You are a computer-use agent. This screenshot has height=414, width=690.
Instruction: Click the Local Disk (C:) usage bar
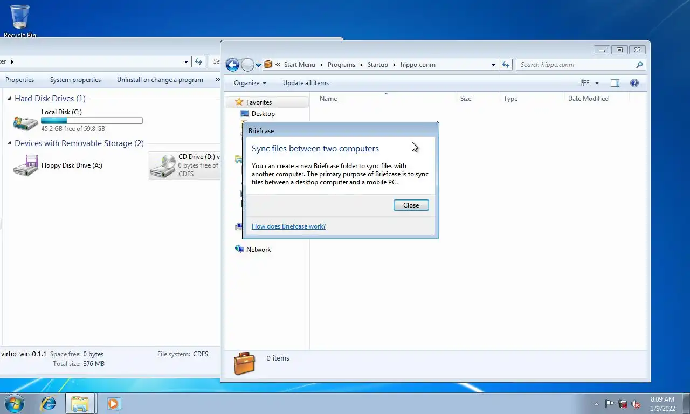point(92,121)
